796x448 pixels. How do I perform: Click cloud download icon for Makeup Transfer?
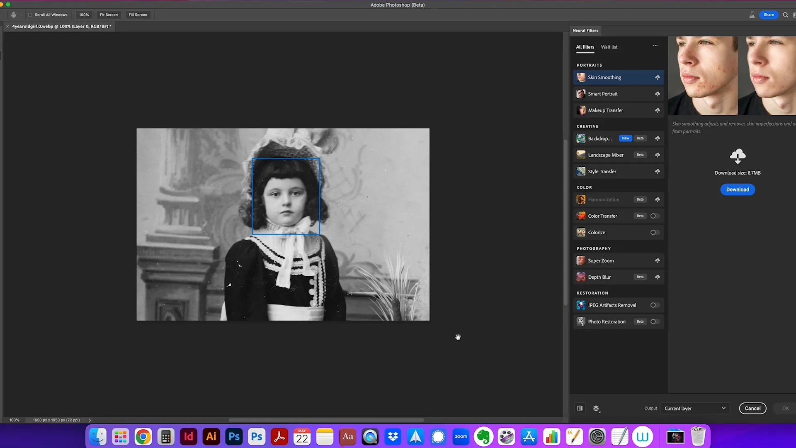[x=657, y=110]
